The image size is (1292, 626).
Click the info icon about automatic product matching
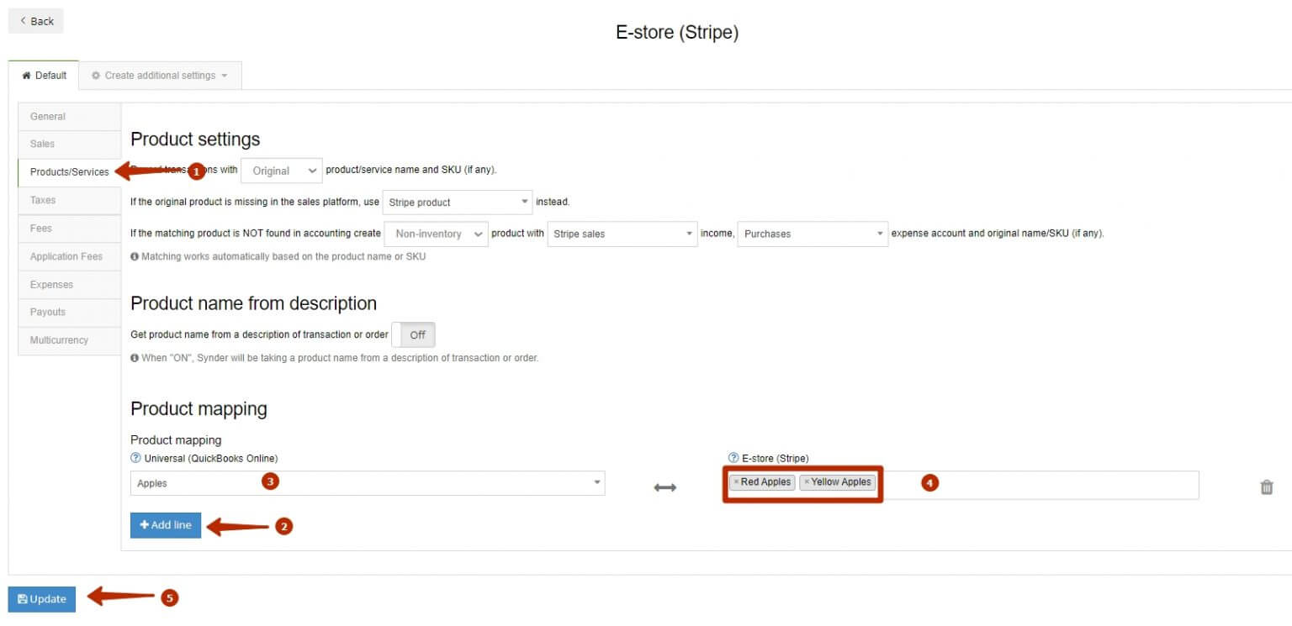pos(135,256)
